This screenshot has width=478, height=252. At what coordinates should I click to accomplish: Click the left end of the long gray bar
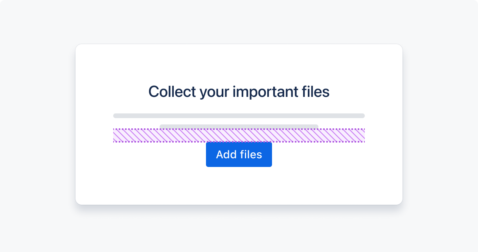click(x=116, y=116)
